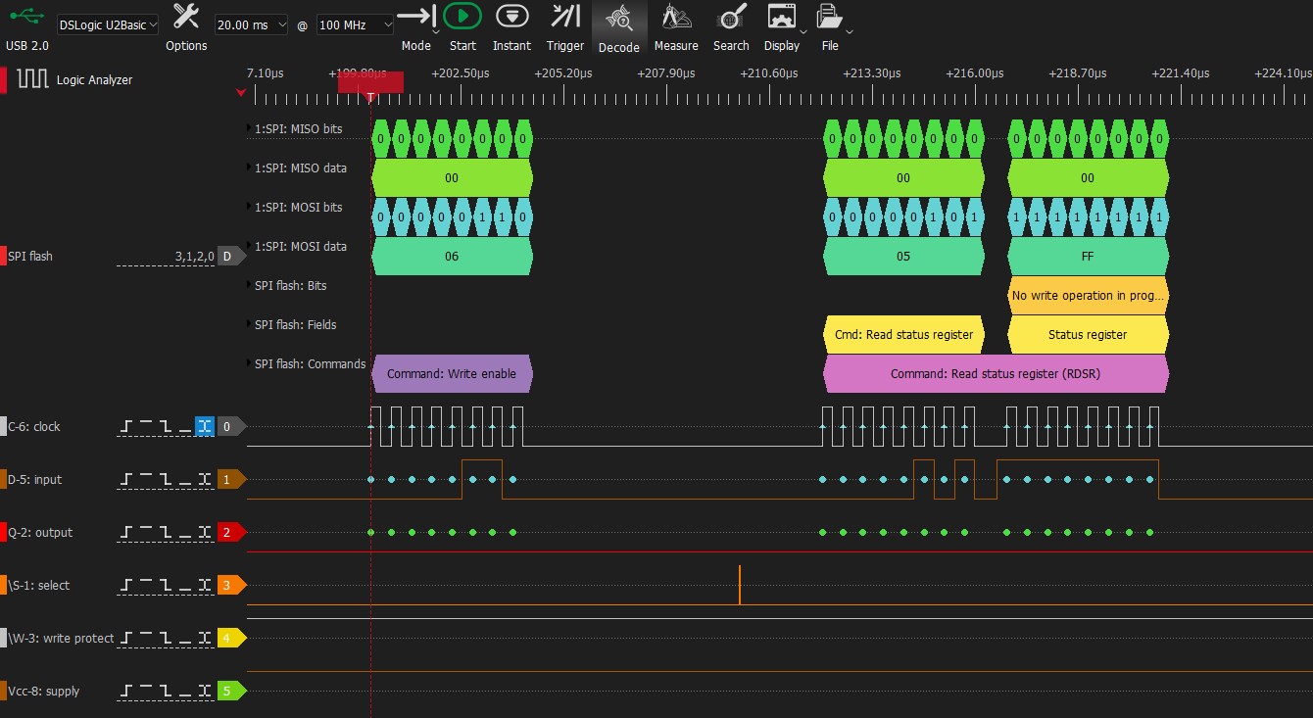Open the Trigger panel
The height and width of the screenshot is (718, 1313).
(x=565, y=17)
